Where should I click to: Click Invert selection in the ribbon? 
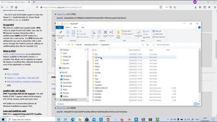pyautogui.click(x=159, y=37)
